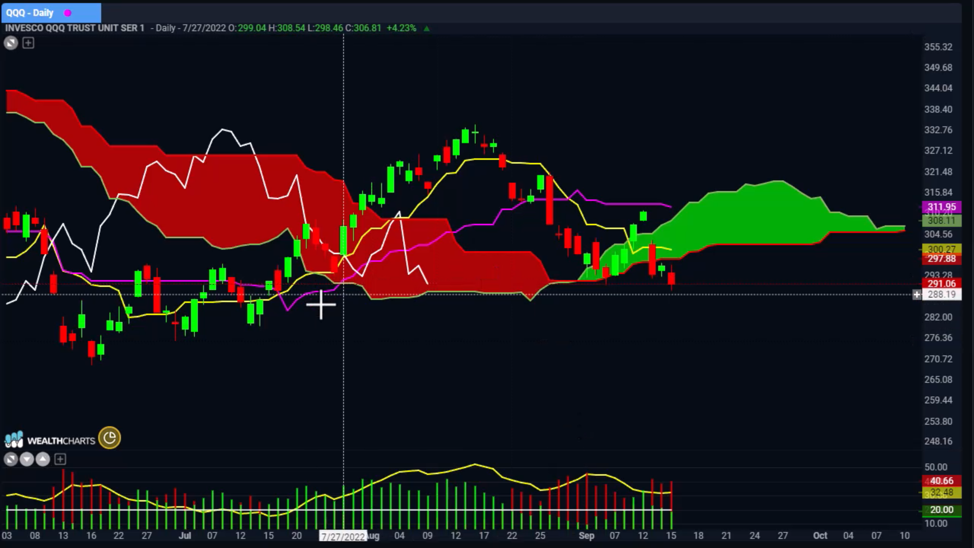Screen dimensions: 974x548
Task: Click the 355.32 price axis value
Action: tap(938, 47)
